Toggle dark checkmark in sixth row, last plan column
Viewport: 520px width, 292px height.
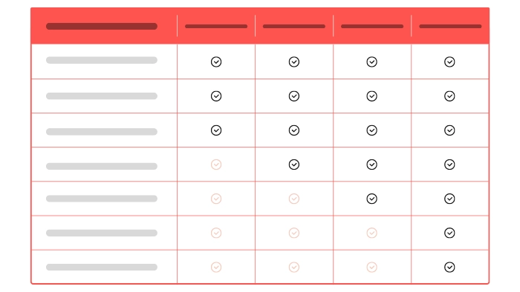449,233
